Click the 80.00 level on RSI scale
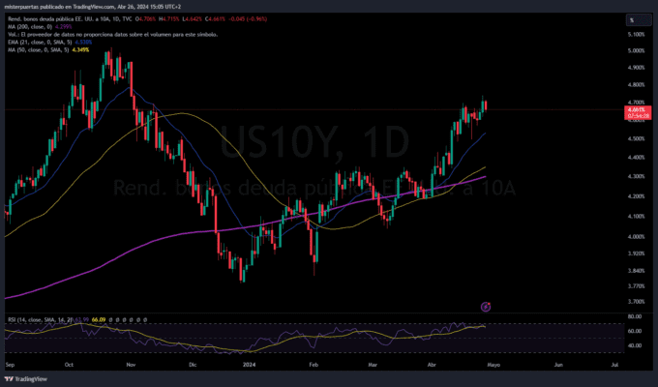Viewport: 658px width, 387px height. click(x=635, y=316)
